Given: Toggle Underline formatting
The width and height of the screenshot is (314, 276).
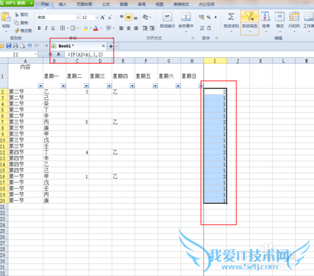Looking at the screenshot, I should pos(53,28).
